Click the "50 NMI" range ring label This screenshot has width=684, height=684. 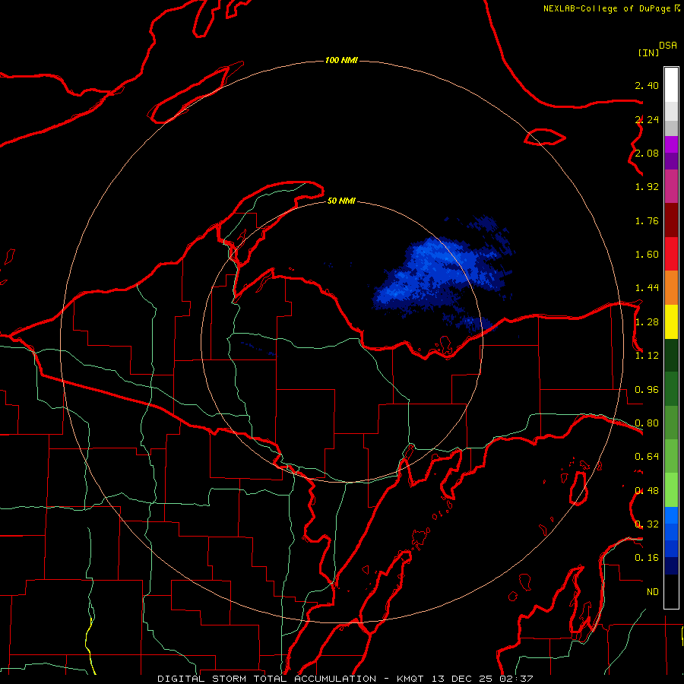(x=341, y=201)
